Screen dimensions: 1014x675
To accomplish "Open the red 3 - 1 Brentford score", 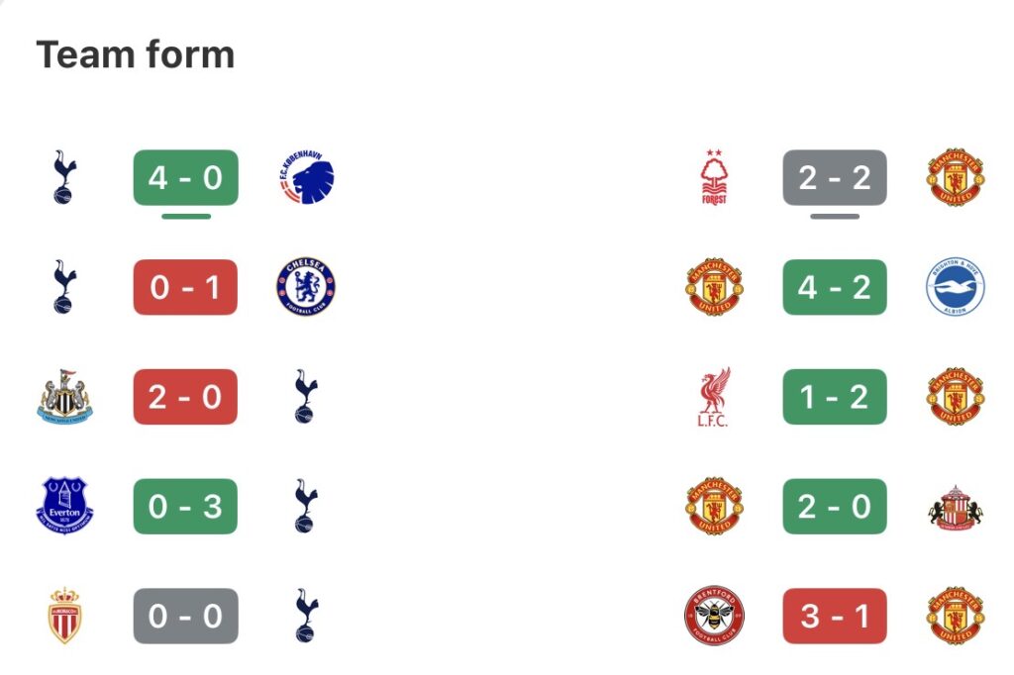I will click(x=835, y=616).
